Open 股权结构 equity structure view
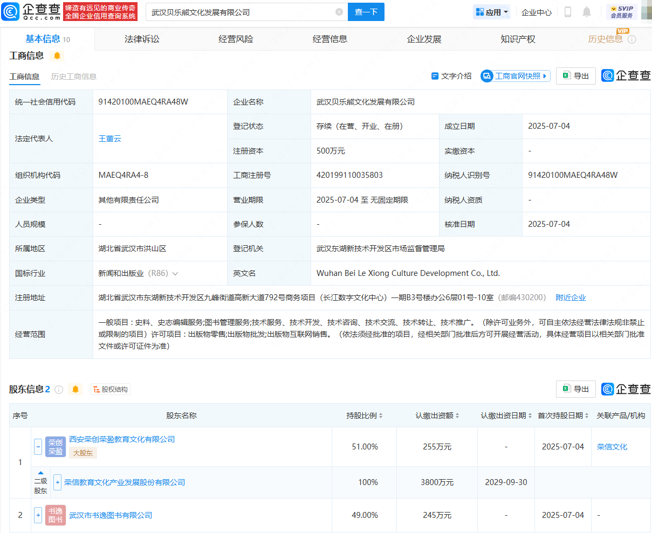 tap(111, 389)
